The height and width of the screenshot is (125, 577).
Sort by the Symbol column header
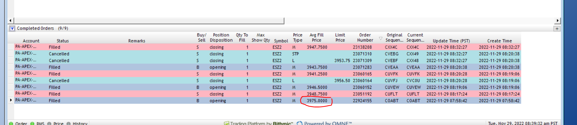(281, 41)
